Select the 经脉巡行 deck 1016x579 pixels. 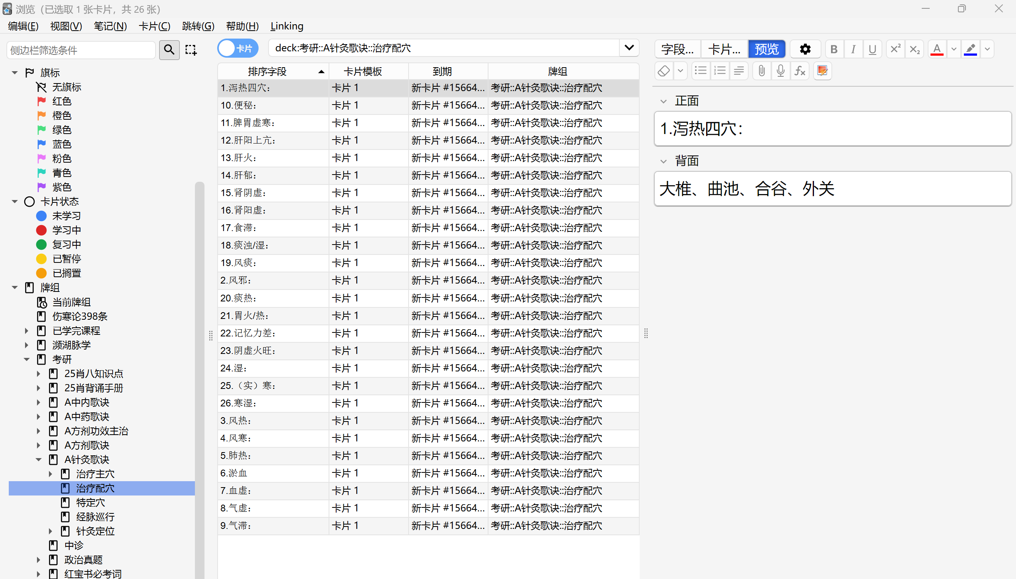click(95, 517)
